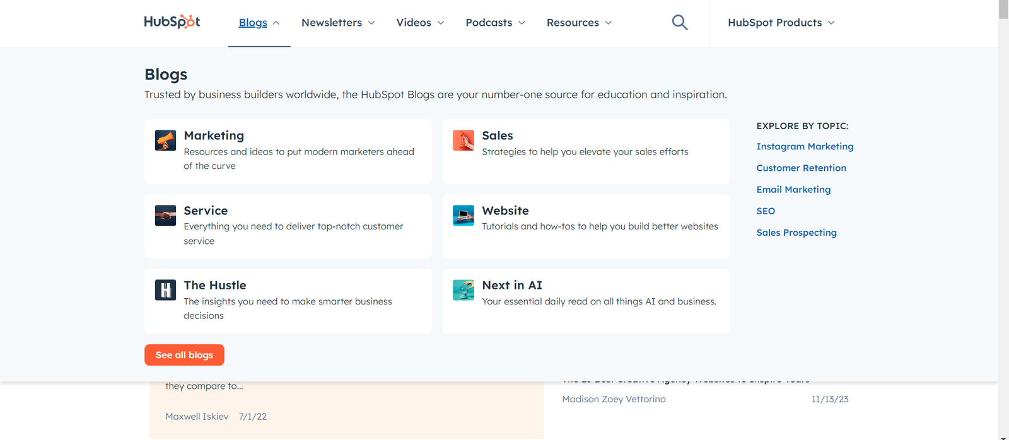Go to Customer Retention topic
Viewport: 1009px width, 440px height.
[802, 168]
